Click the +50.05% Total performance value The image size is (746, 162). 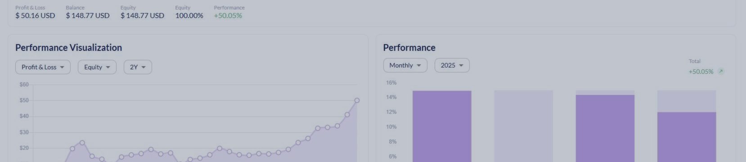pos(701,72)
